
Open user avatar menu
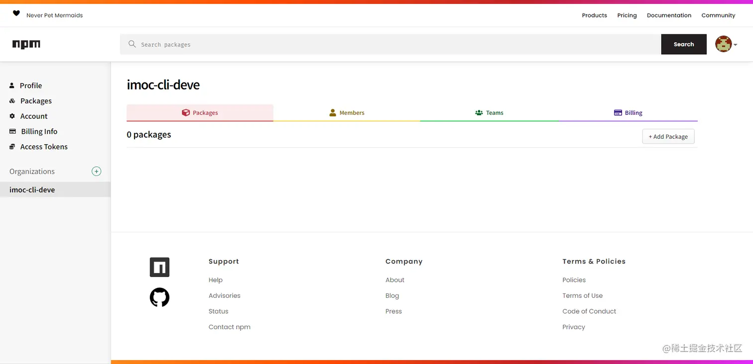point(726,44)
